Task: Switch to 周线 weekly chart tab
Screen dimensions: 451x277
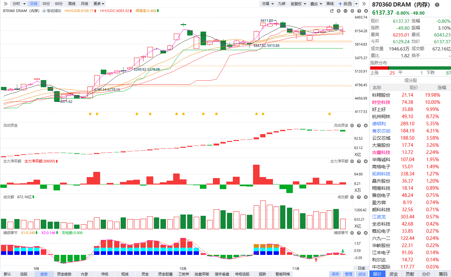Action: (x=71, y=4)
